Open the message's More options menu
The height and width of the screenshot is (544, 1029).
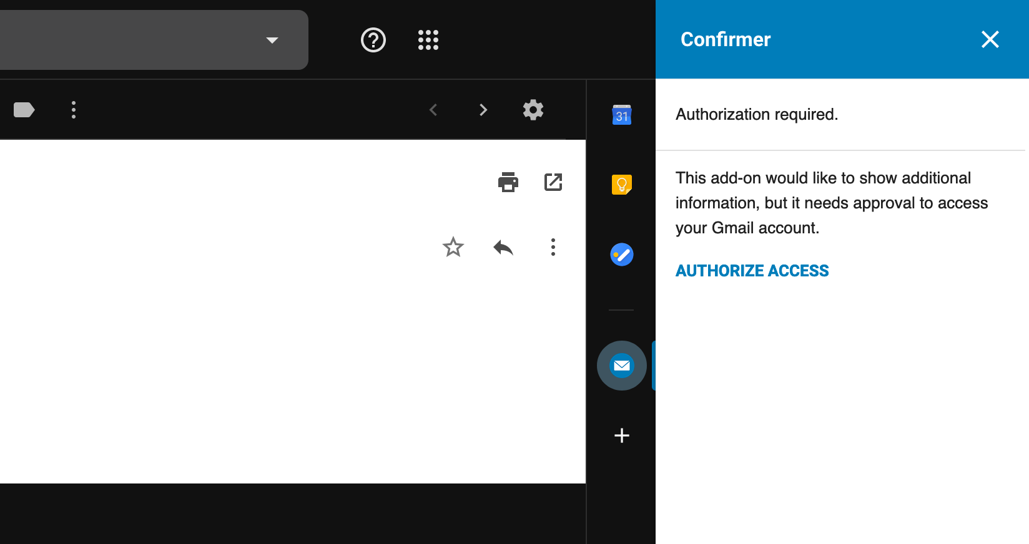[x=553, y=247]
